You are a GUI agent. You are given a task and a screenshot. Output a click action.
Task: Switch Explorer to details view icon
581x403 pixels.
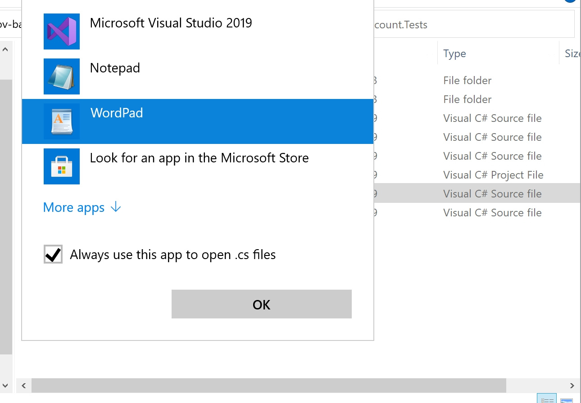(547, 399)
